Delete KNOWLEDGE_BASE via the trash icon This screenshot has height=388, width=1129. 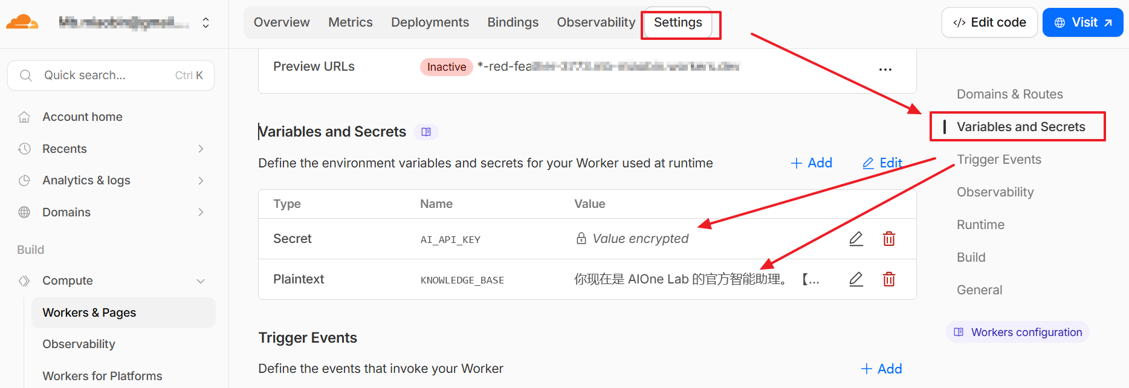coord(888,279)
